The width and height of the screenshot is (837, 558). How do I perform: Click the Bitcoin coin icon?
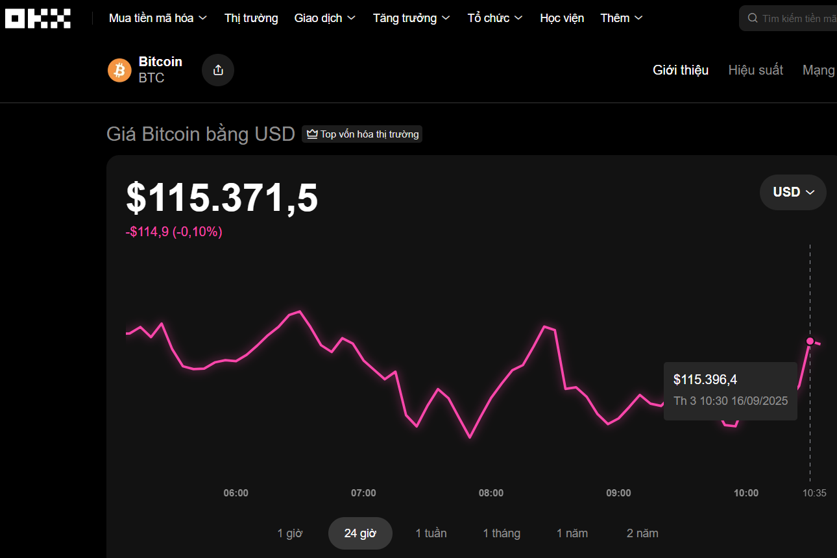(x=119, y=69)
